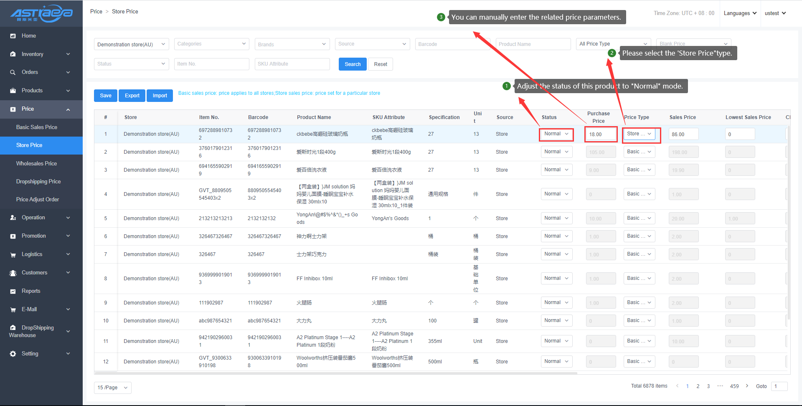Screen dimensions: 802x406
Task: Open the Demonstration store(AU) filter dropdown
Action: tap(131, 44)
